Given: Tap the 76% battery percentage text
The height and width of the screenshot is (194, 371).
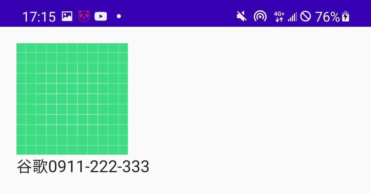Looking at the screenshot, I should pos(327,17).
